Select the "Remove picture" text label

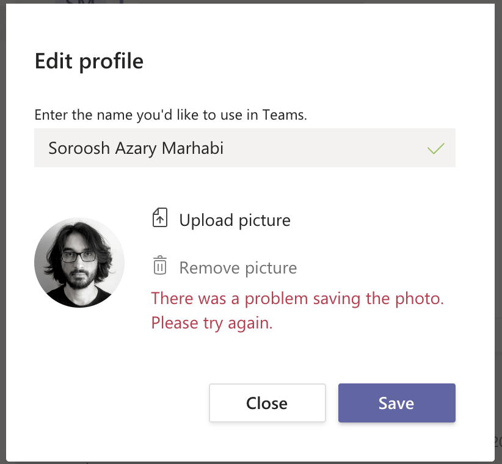click(238, 267)
